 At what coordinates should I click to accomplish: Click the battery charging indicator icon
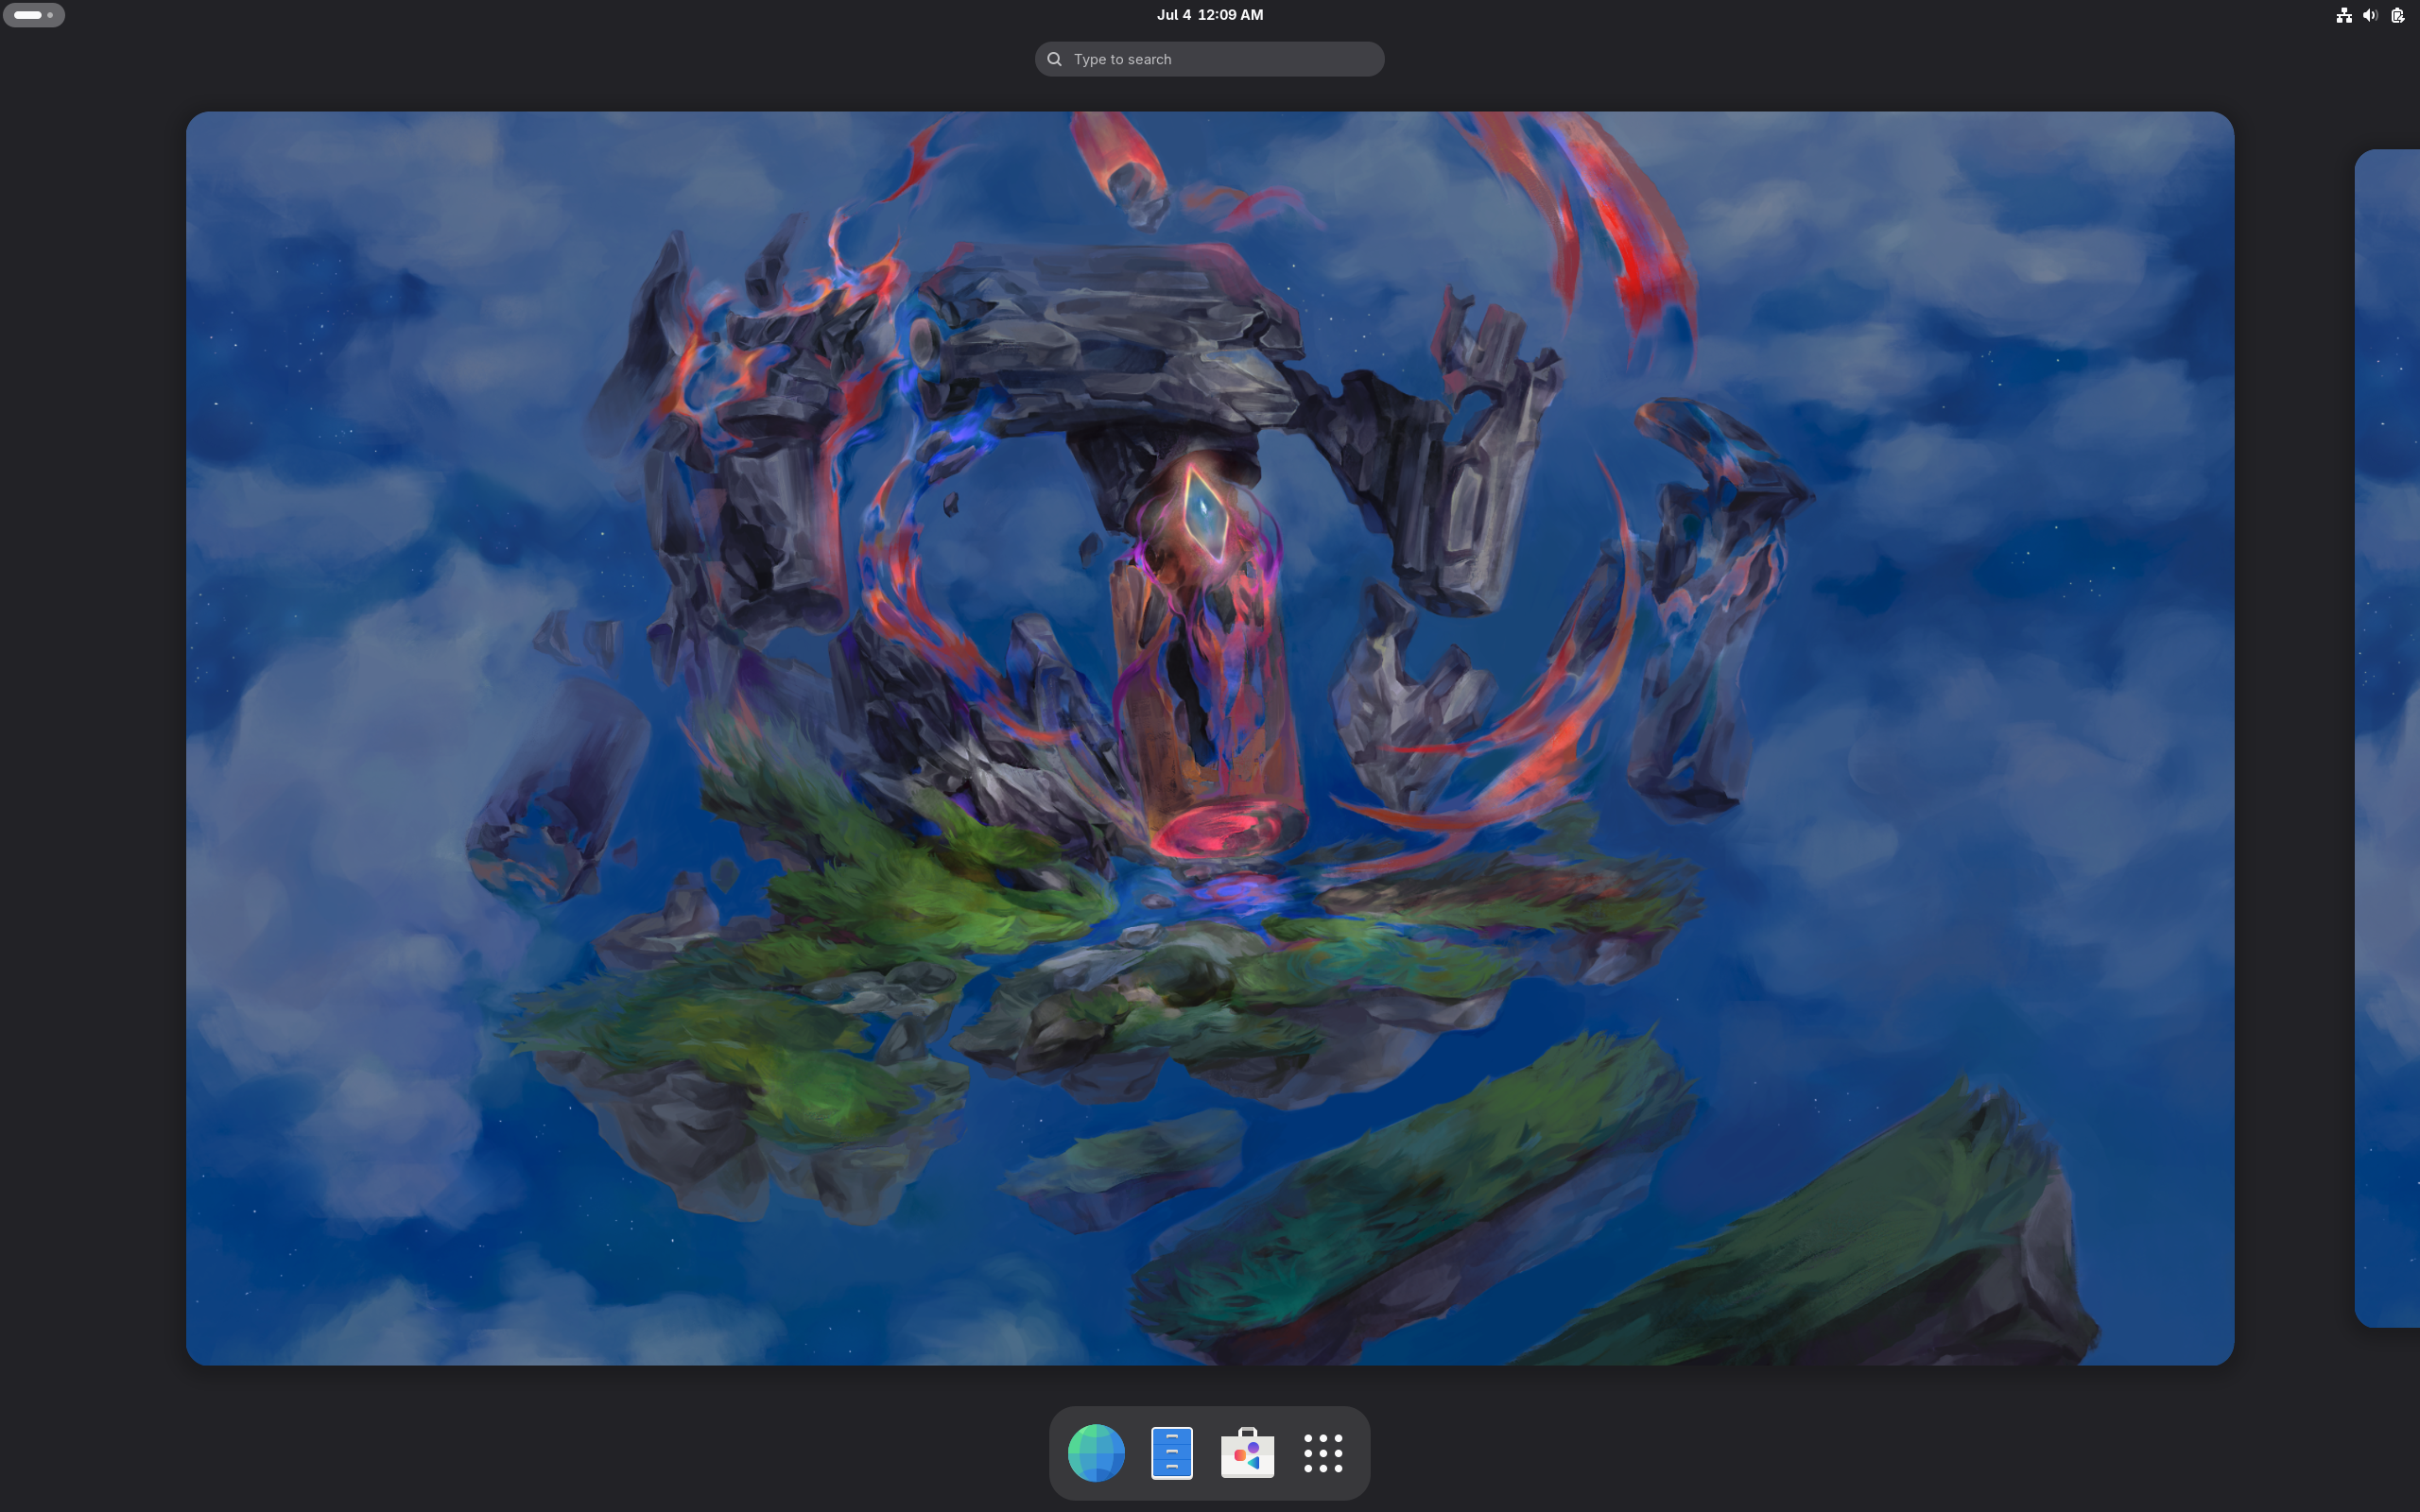[2397, 15]
